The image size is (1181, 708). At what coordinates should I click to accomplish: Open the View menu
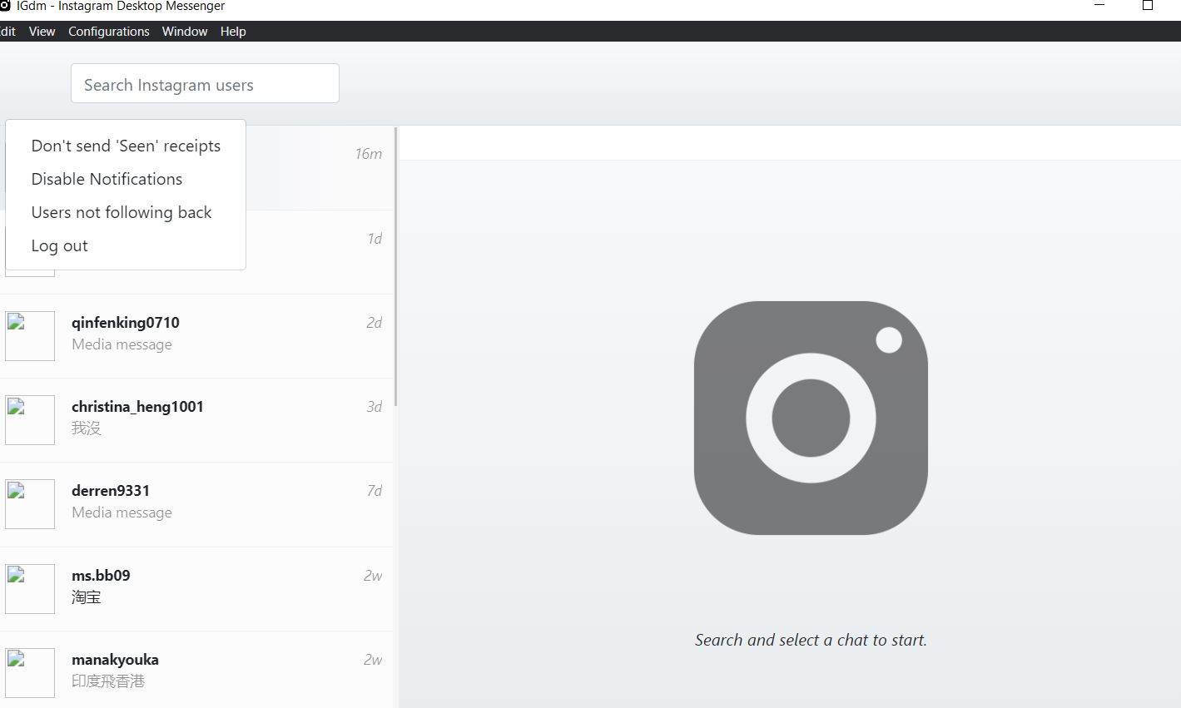pyautogui.click(x=42, y=32)
